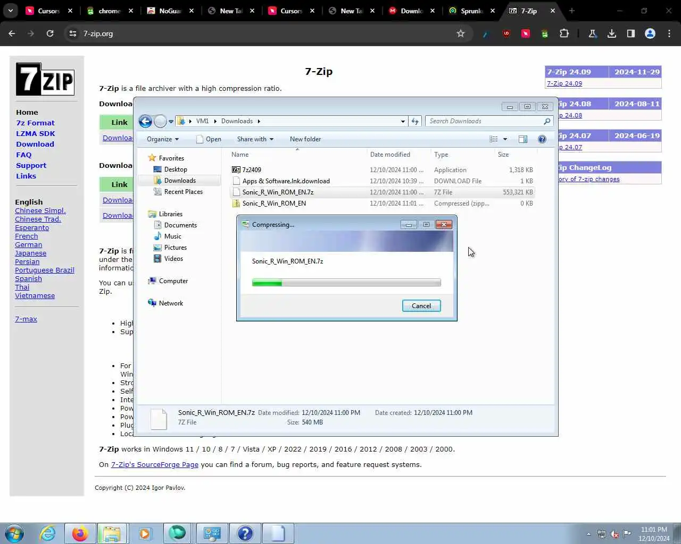Select Computer in navigation pane
681x544 pixels.
173,281
